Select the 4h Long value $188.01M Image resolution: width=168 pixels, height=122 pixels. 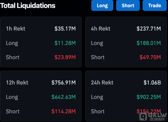[x=149, y=43]
